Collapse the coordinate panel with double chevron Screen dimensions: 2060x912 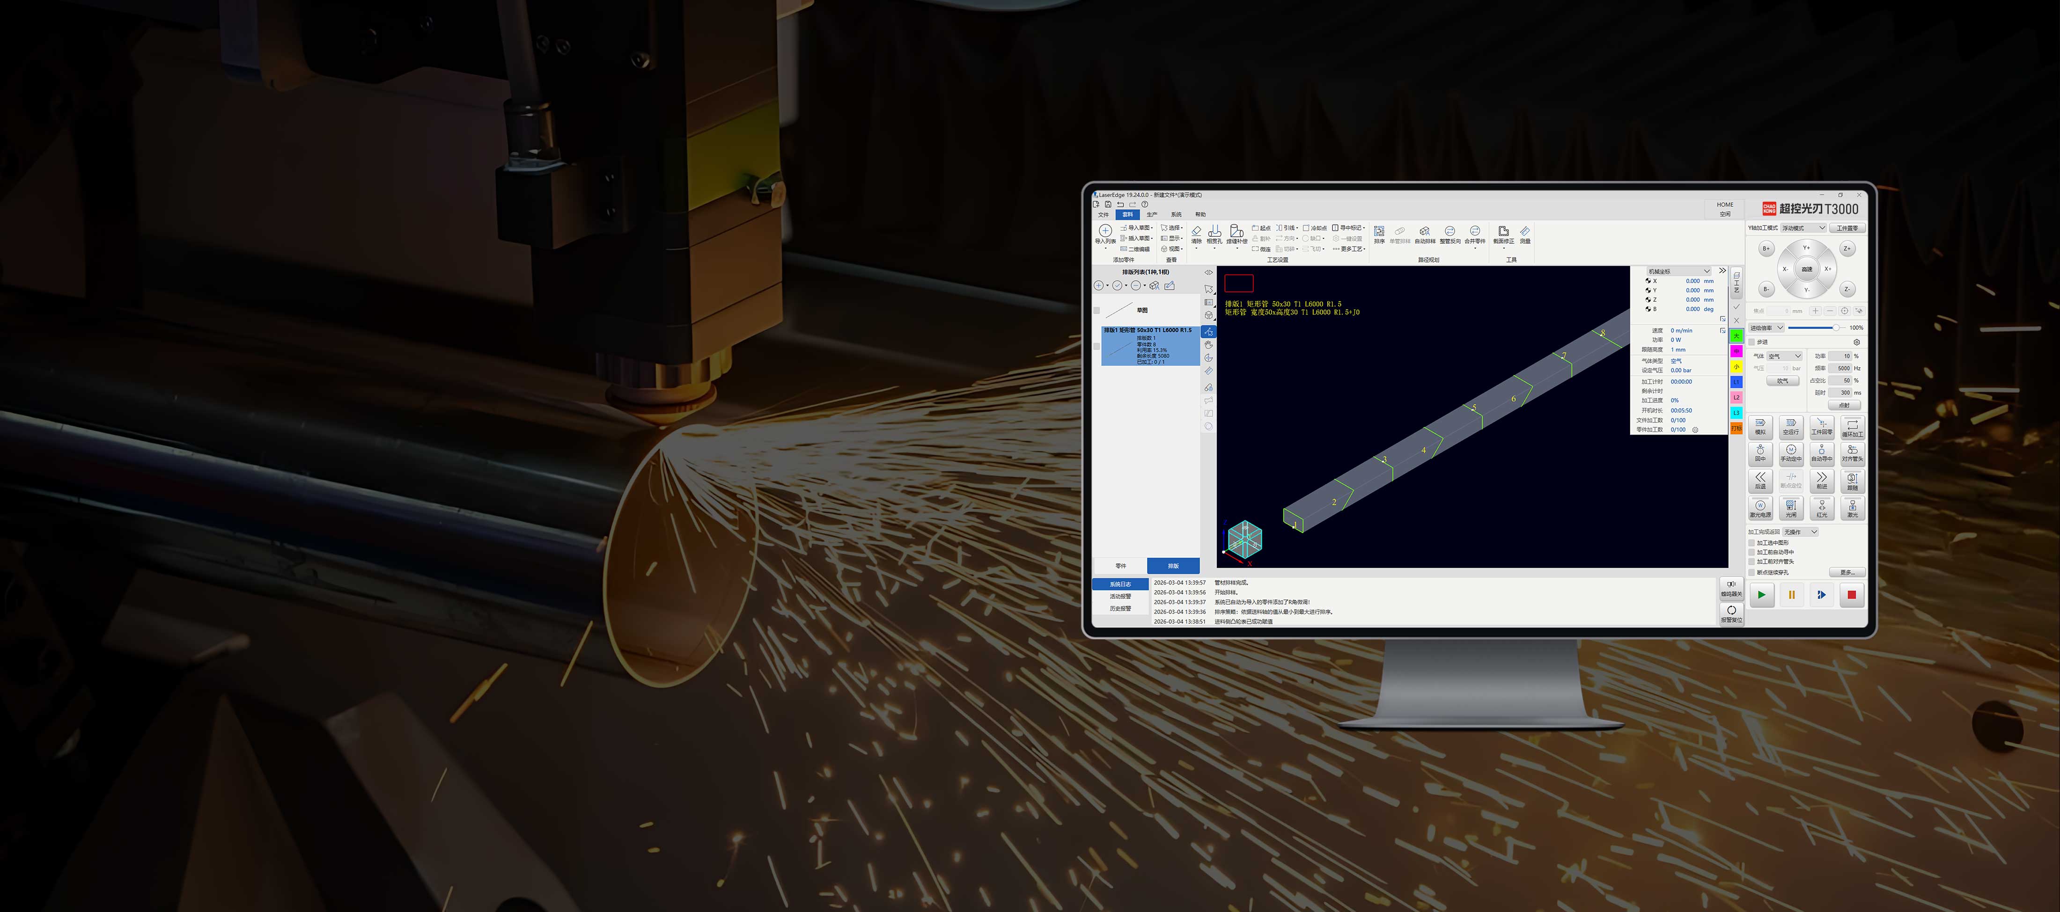(x=1722, y=271)
